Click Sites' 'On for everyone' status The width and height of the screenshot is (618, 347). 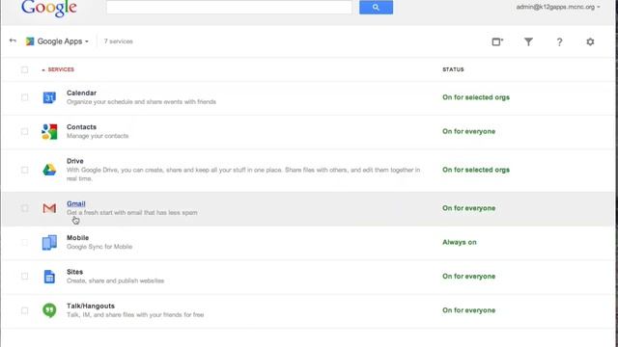click(468, 277)
